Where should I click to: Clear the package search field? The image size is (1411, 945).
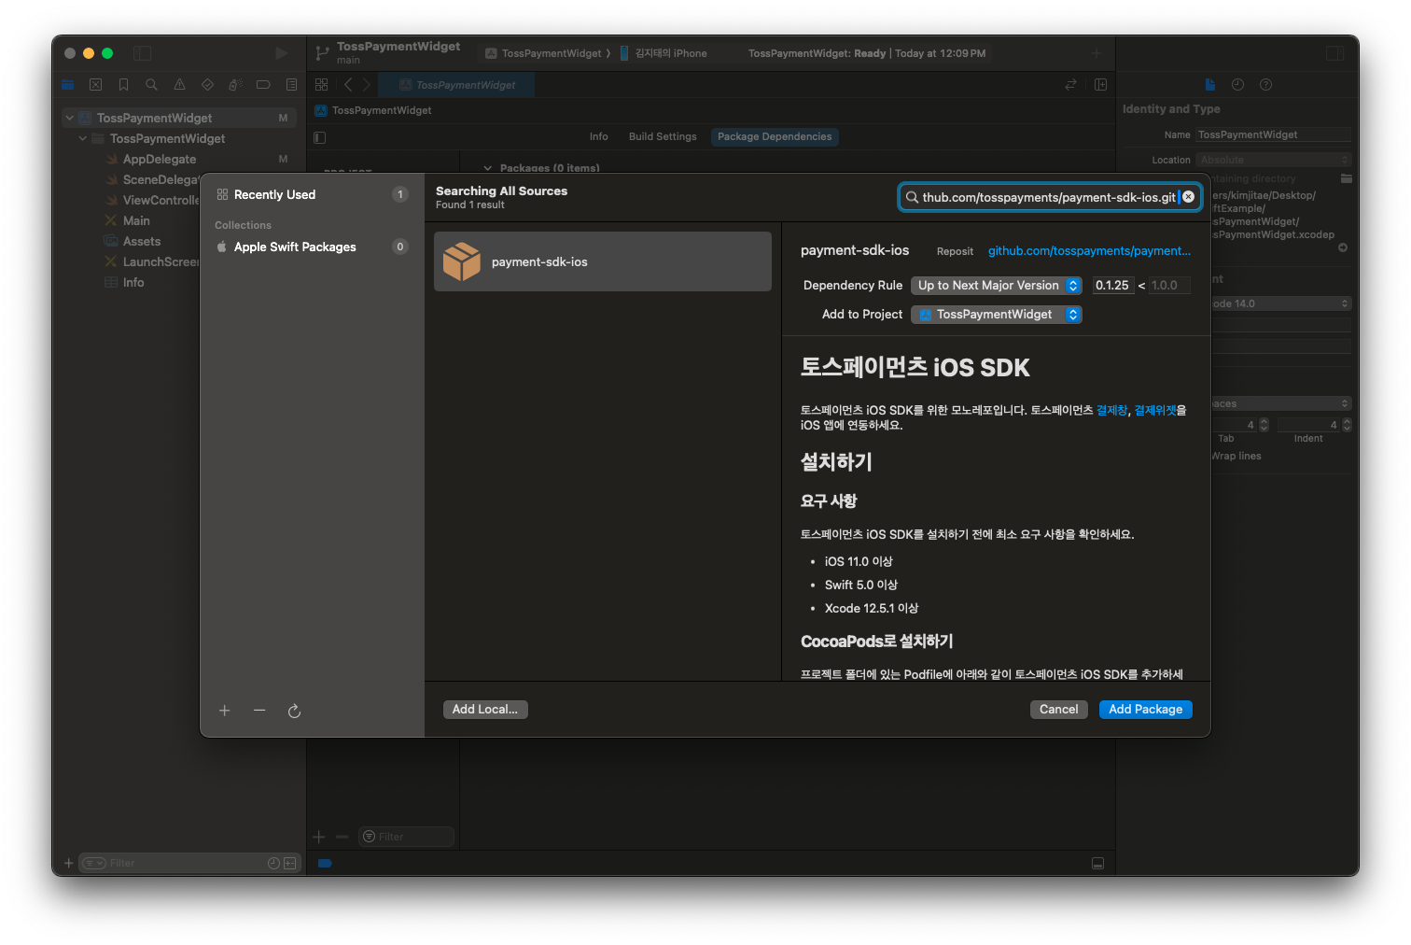[x=1188, y=197]
